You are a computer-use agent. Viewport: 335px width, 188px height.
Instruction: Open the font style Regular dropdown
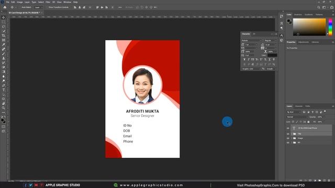[x=271, y=41]
